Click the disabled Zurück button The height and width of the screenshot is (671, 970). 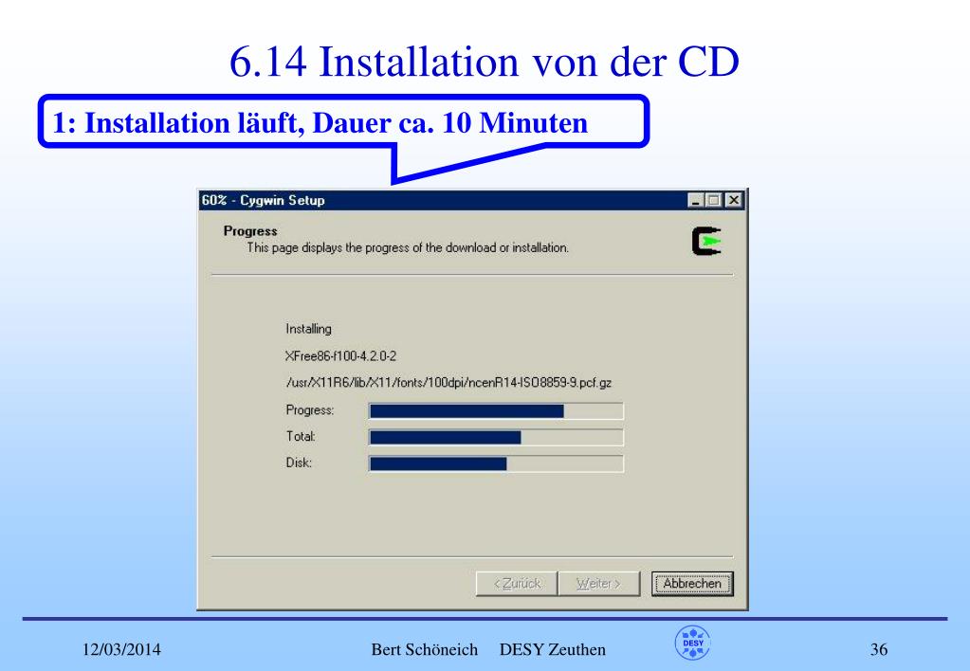point(517,583)
